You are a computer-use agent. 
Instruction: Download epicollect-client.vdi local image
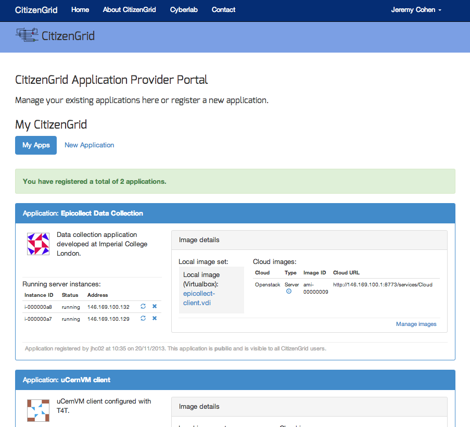199,298
